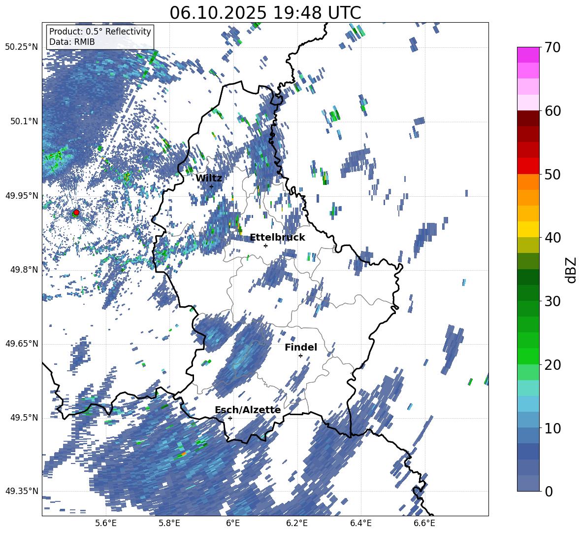
Task: Click the 'Product: 0.5° Reflectivity' label
Action: click(100, 32)
